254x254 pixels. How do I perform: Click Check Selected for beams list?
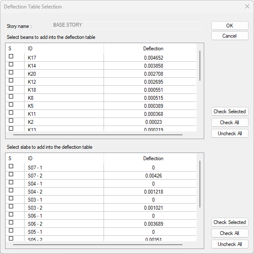(x=229, y=112)
